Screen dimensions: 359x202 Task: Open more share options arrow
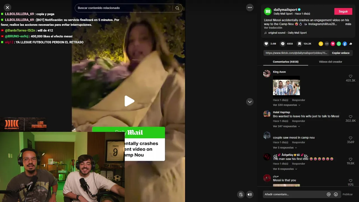[x=351, y=44]
